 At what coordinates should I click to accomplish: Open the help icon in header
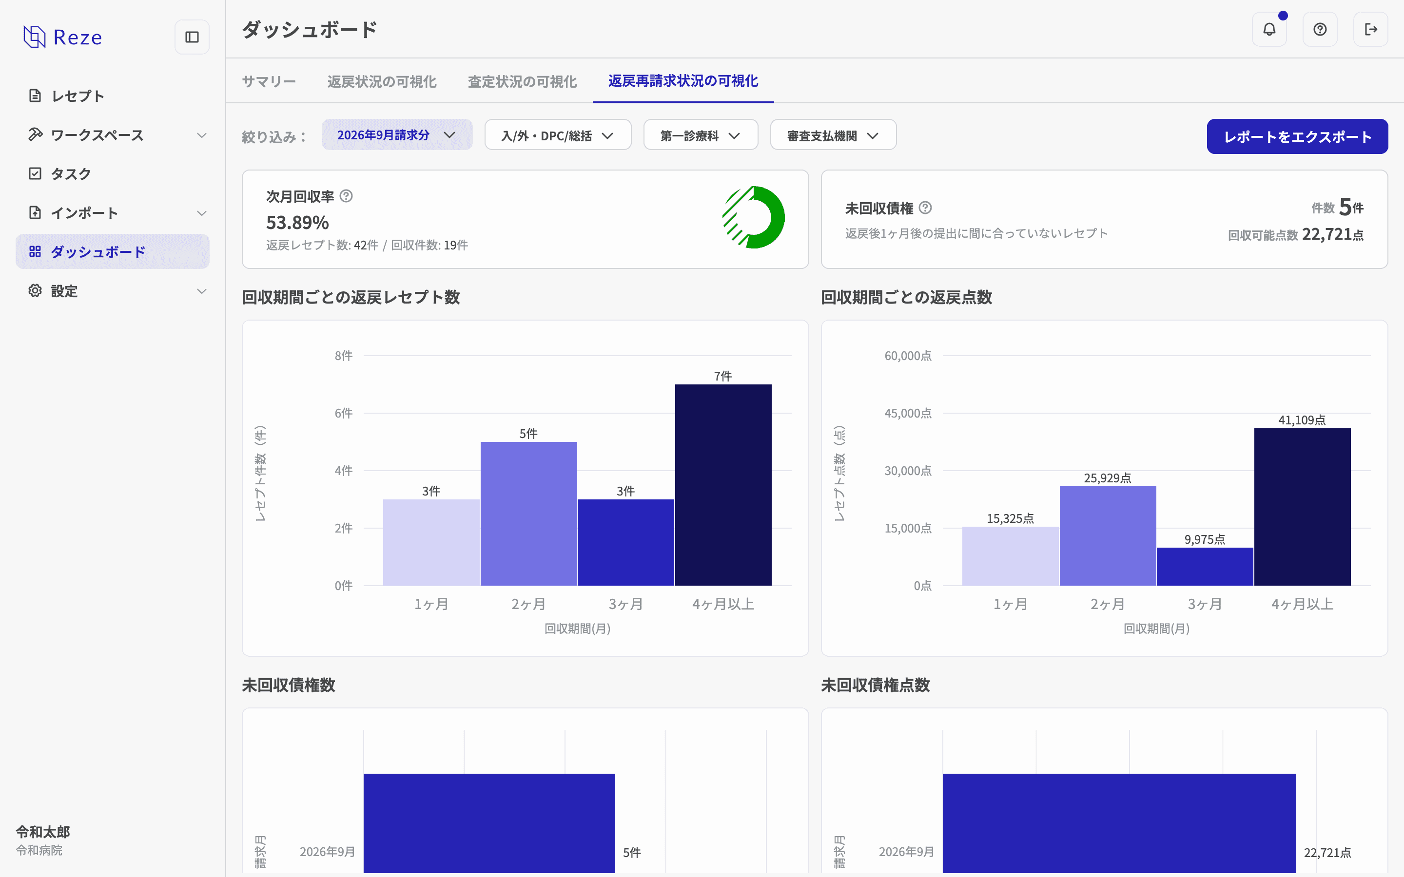coord(1320,29)
